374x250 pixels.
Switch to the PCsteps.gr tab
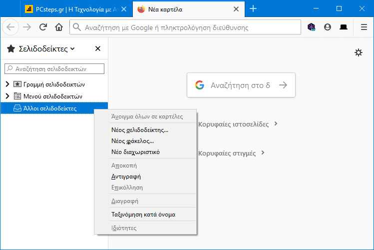76,9
